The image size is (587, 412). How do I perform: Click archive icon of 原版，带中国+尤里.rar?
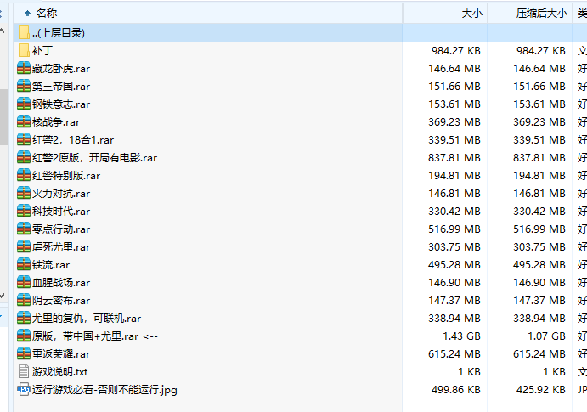(x=24, y=336)
